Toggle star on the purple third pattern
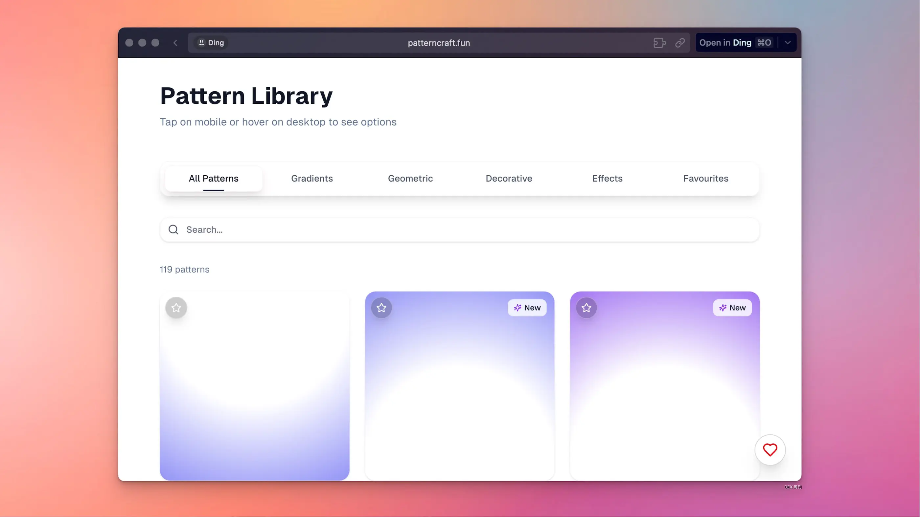920x517 pixels. coord(586,308)
